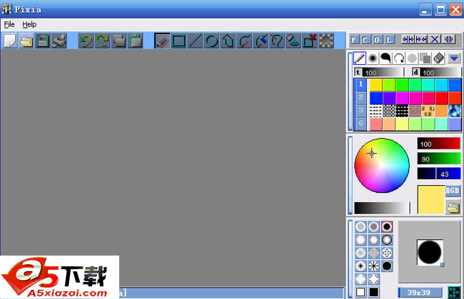This screenshot has height=299, width=464.
Task: Open the File menu
Action: pyautogui.click(x=9, y=24)
